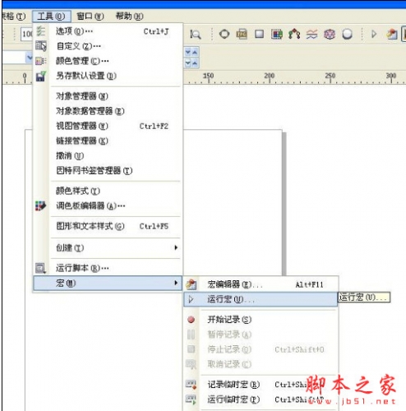This screenshot has height=411, width=406.
Task: Click upper-left down arrow on blue stepper
Action: pos(188,52)
